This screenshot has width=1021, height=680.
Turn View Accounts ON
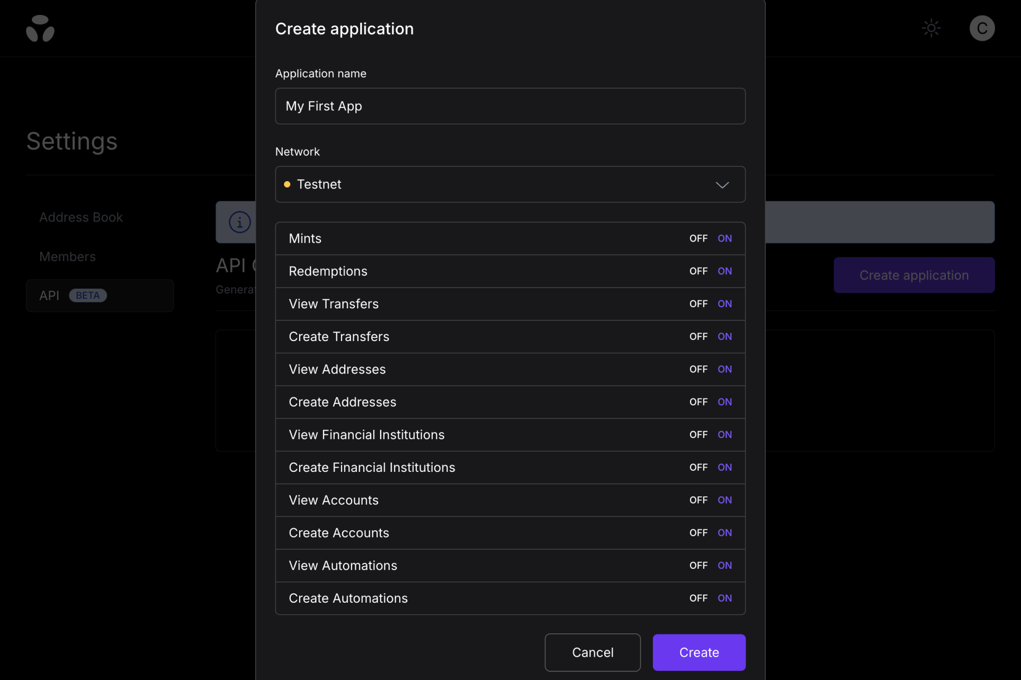pos(724,500)
